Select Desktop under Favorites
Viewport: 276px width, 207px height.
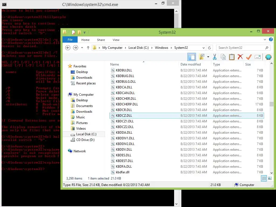(82, 72)
